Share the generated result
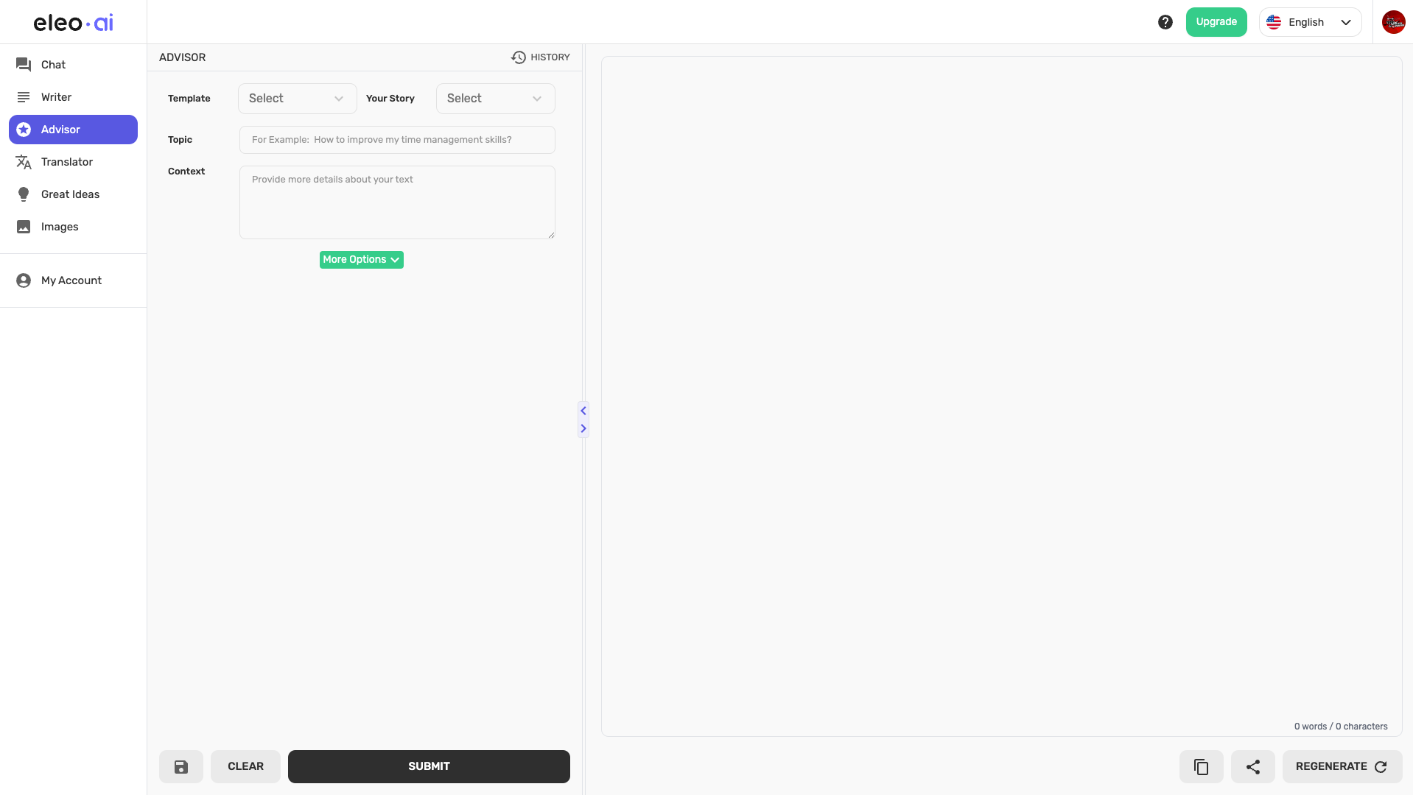The image size is (1413, 795). point(1253,766)
